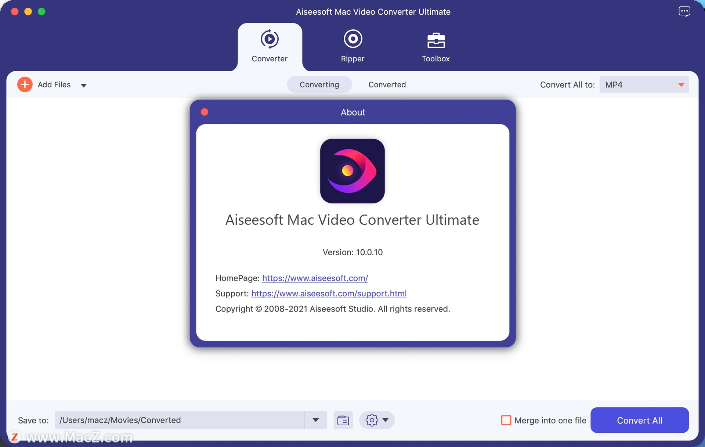Minimize the window with the yellow button
The image size is (705, 447).
coord(28,11)
